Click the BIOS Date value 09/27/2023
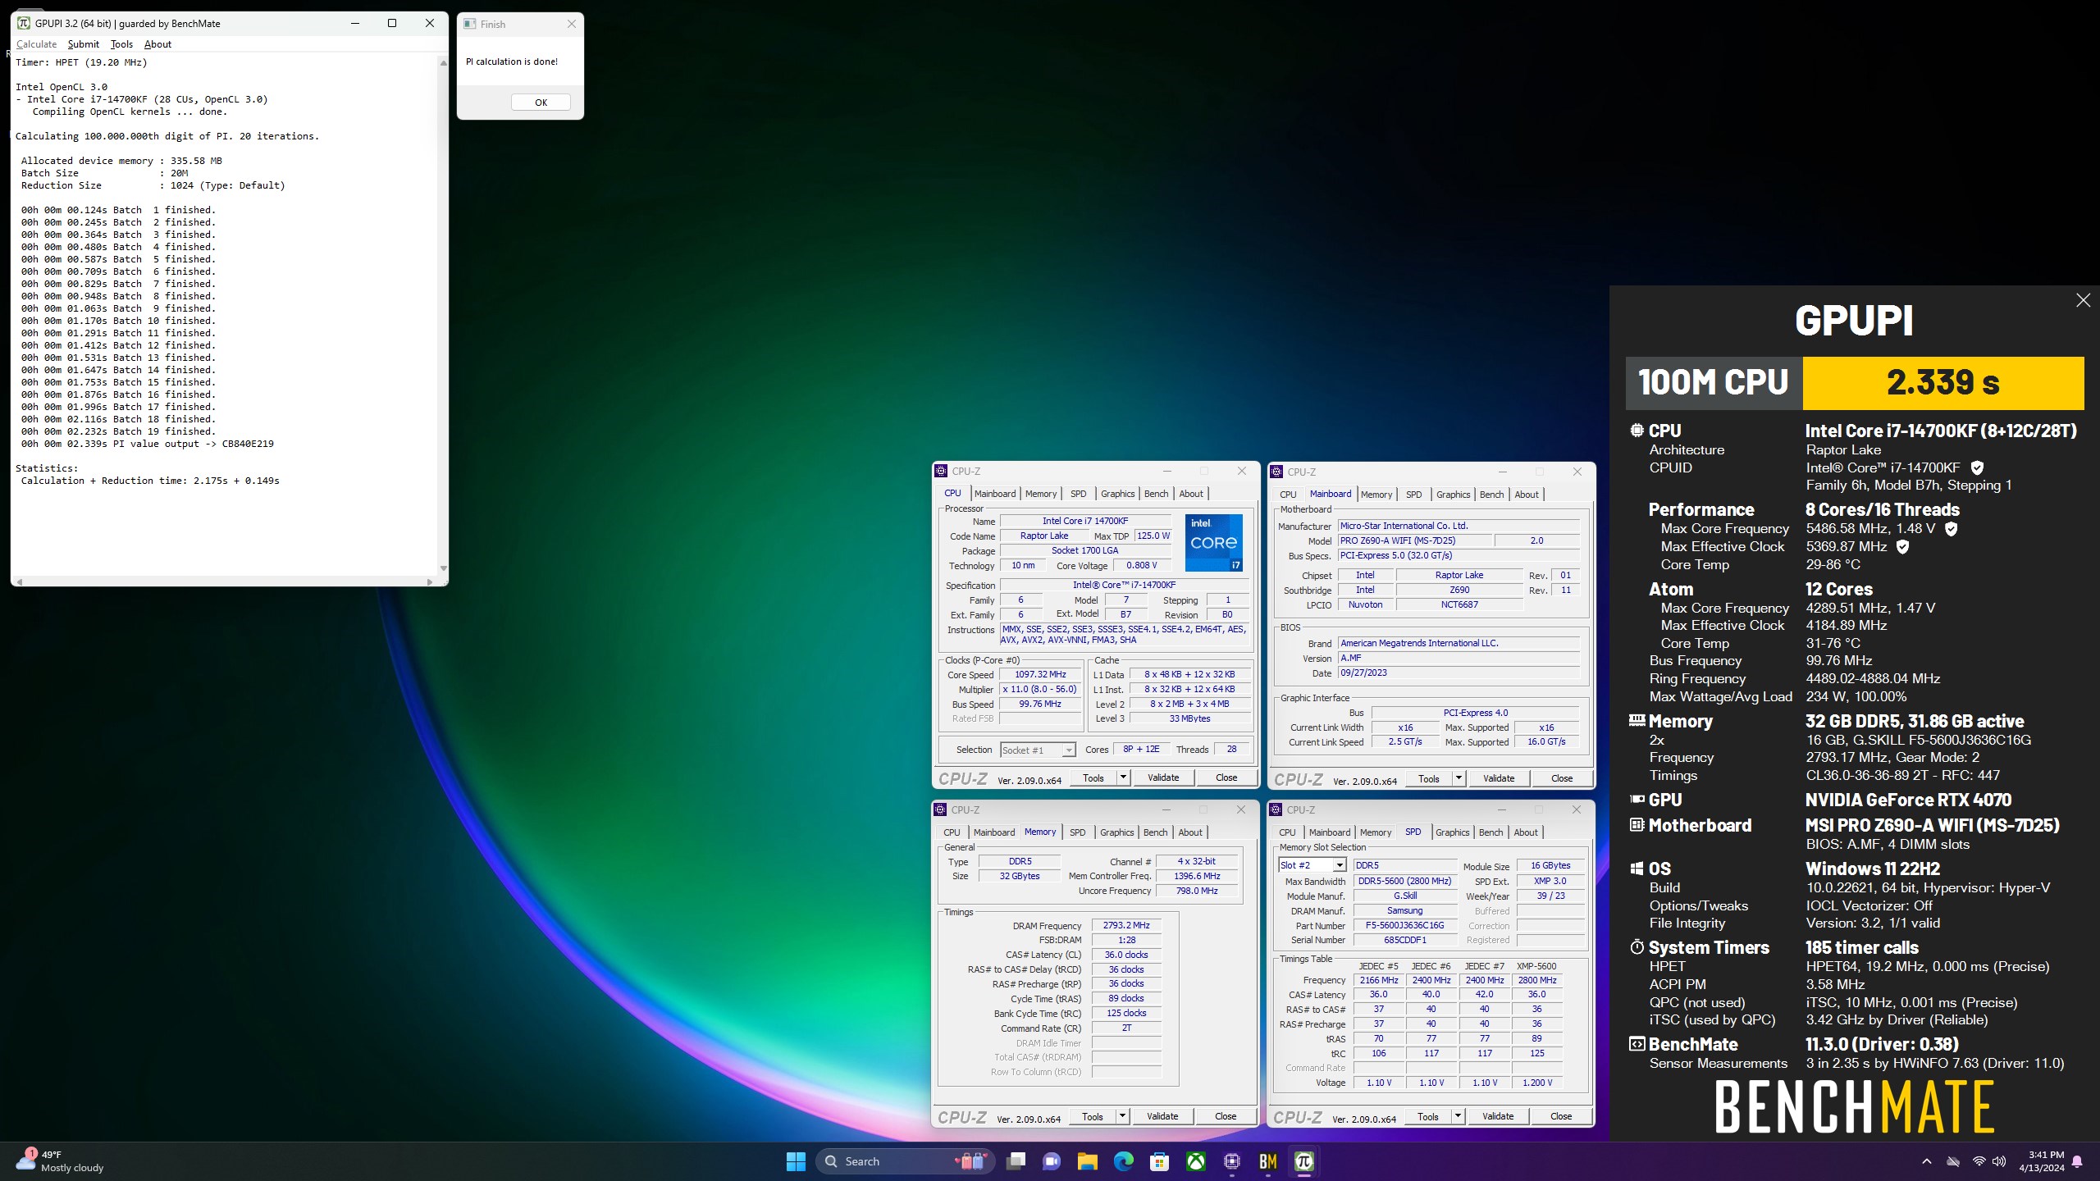The image size is (2100, 1181). coord(1459,673)
